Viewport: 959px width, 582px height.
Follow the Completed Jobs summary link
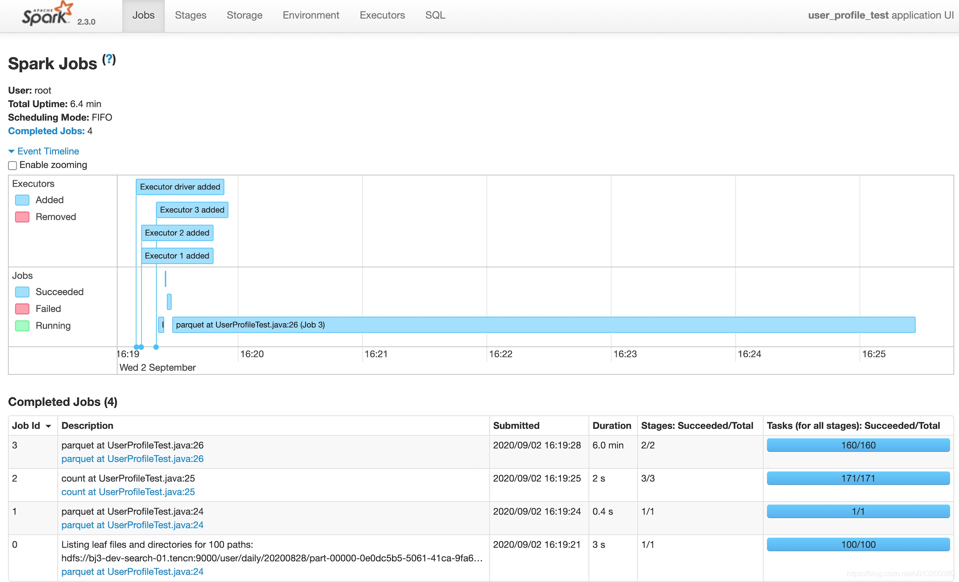46,131
